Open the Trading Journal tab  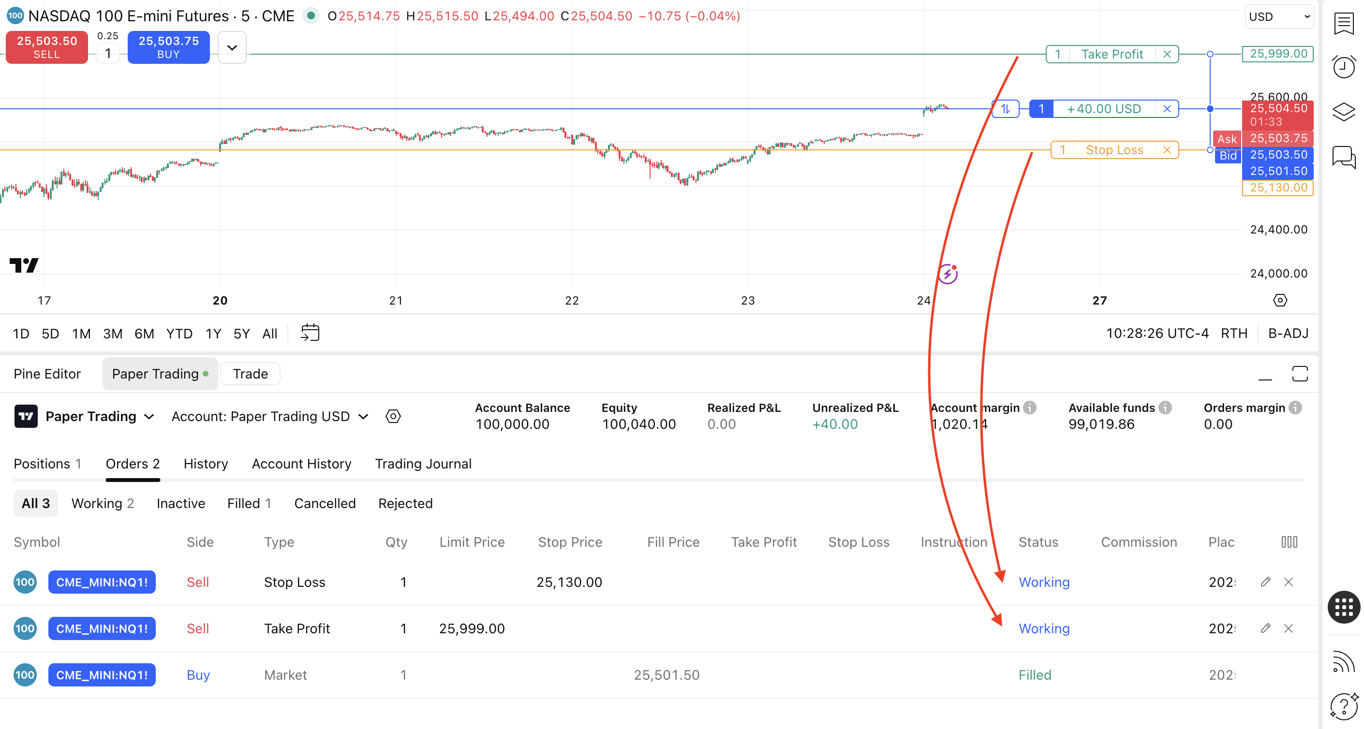(423, 464)
